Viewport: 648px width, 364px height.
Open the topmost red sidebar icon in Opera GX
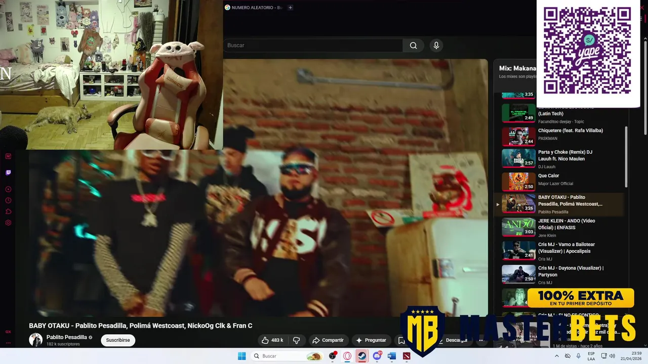(8, 156)
